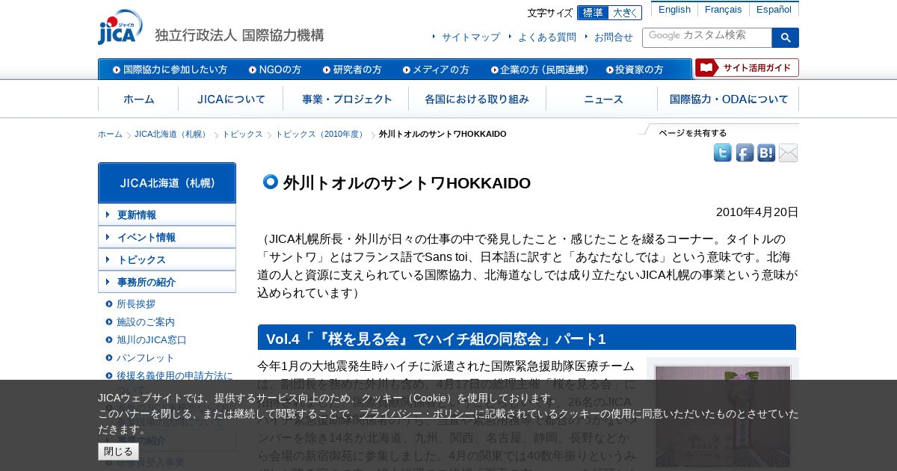Open 各国における取り組み main tab
Viewport: 897px width, 471px height.
click(x=477, y=99)
